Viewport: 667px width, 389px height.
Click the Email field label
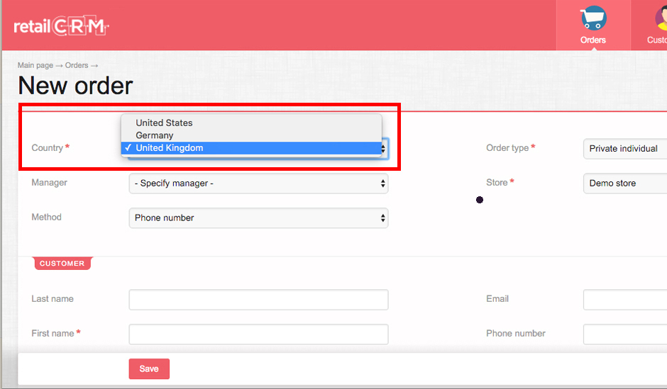click(497, 299)
